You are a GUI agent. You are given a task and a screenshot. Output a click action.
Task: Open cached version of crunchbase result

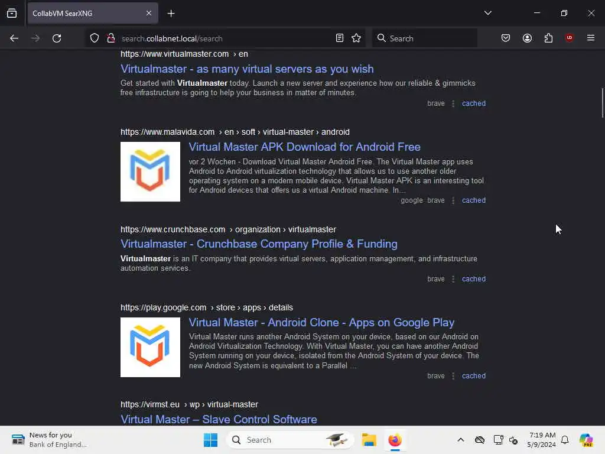pos(474,279)
